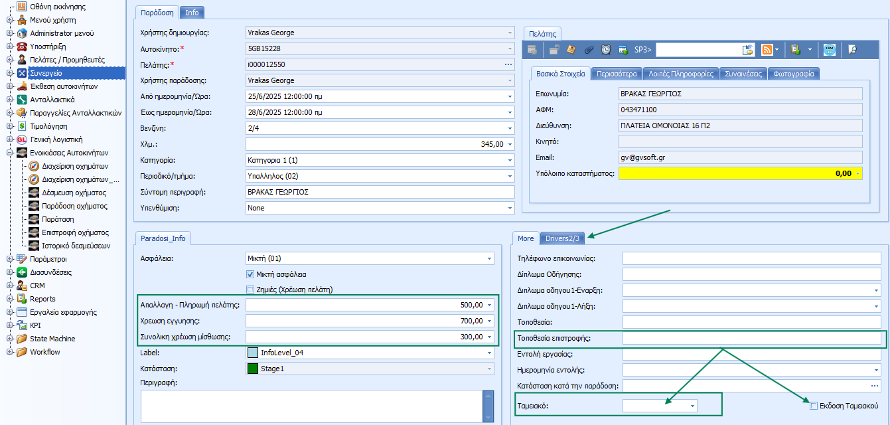Click the Τοποθεσία επιστροφής input field
This screenshot has height=425, width=890.
point(751,338)
